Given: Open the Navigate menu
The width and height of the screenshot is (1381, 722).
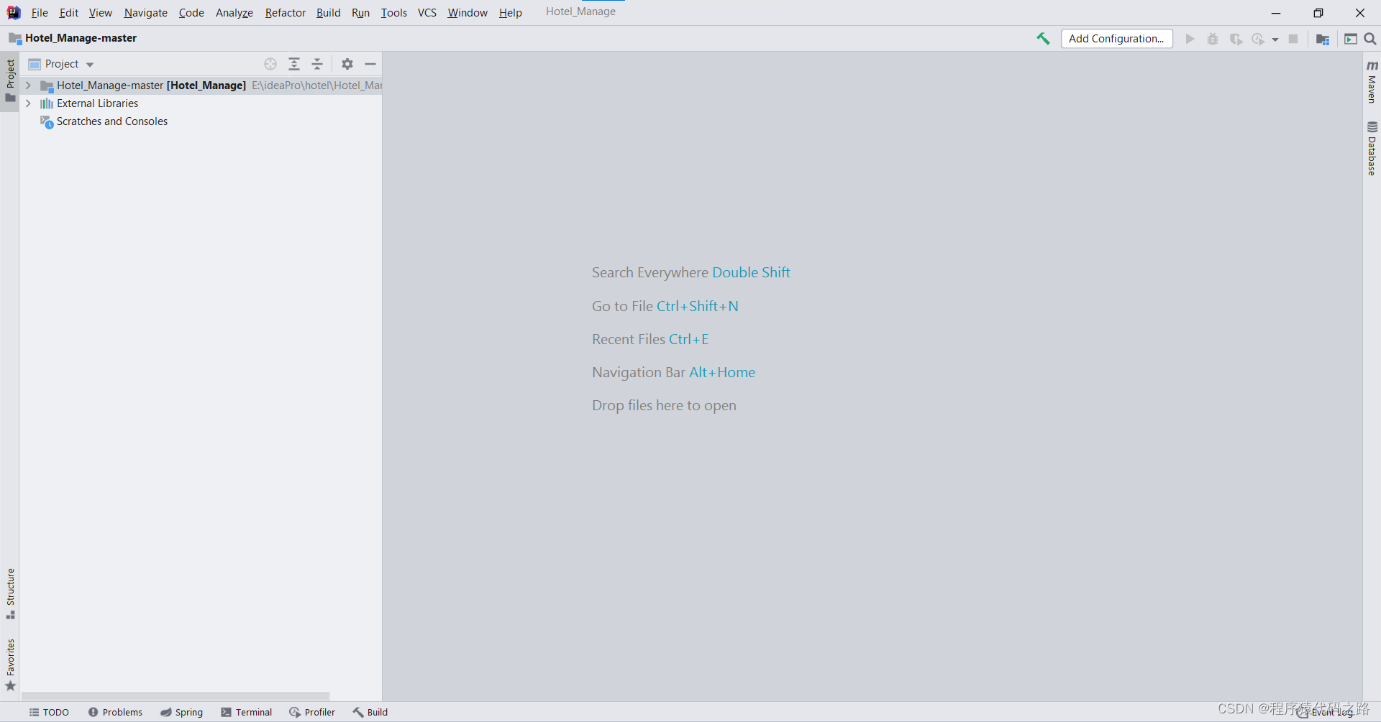Looking at the screenshot, I should click(145, 13).
